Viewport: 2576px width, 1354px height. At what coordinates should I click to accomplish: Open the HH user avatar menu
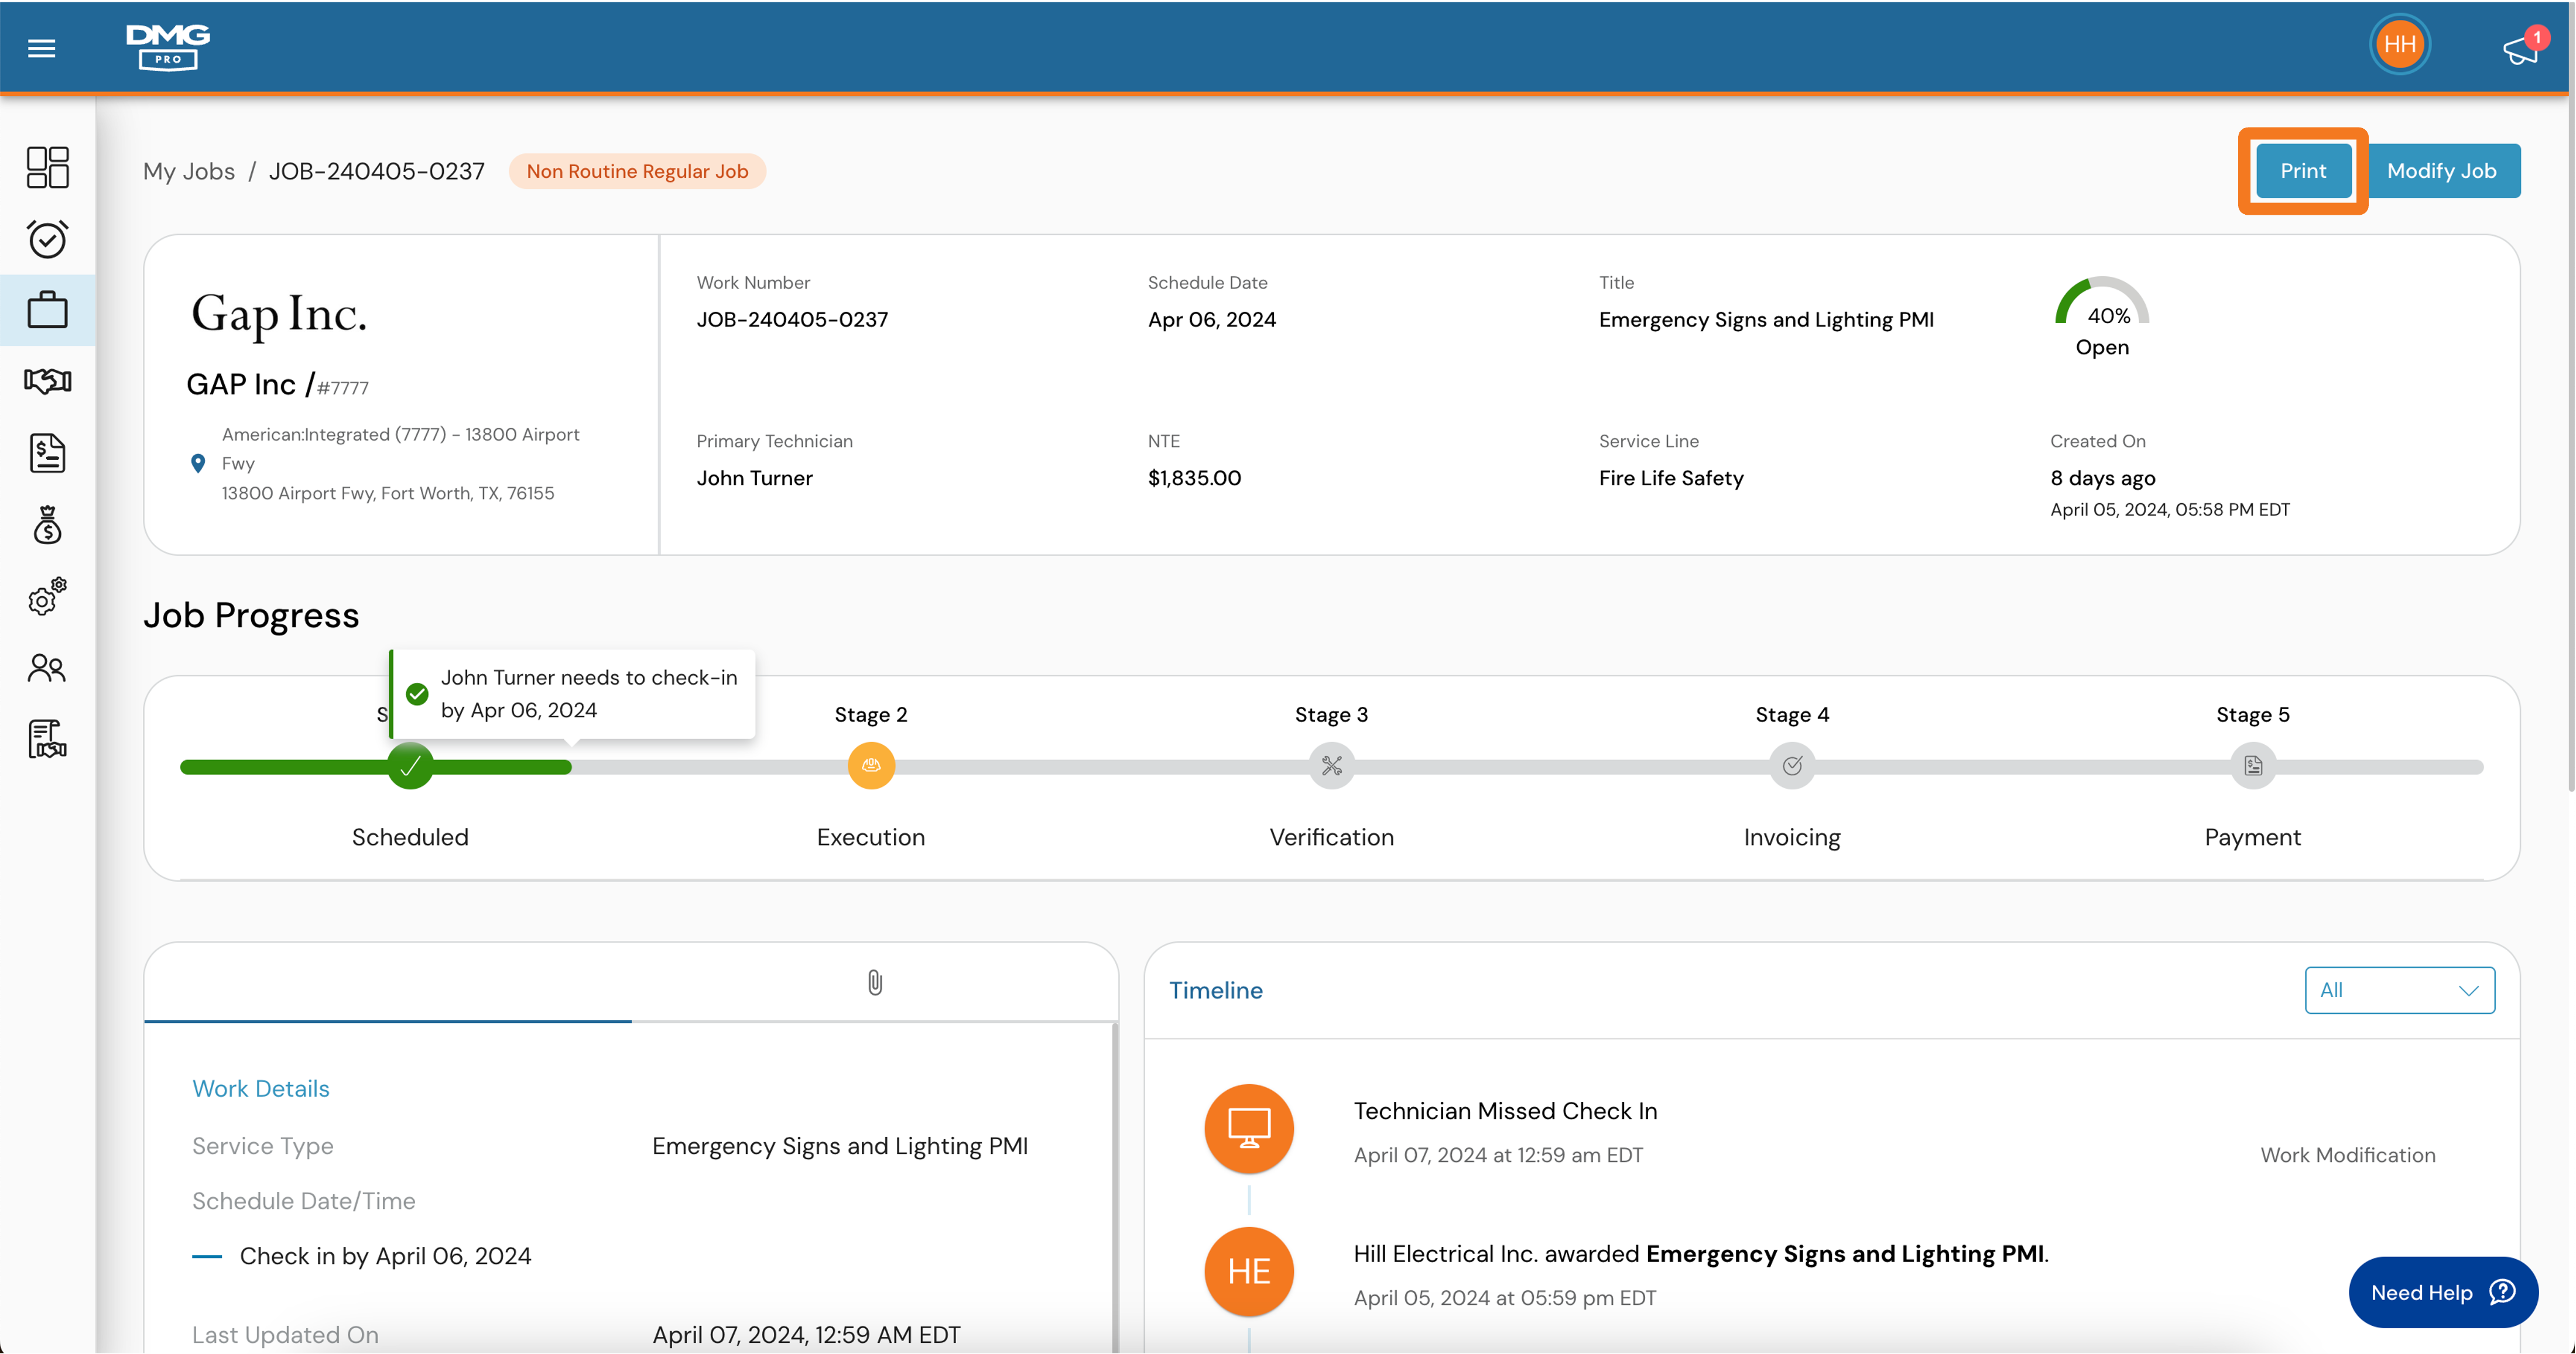2400,44
